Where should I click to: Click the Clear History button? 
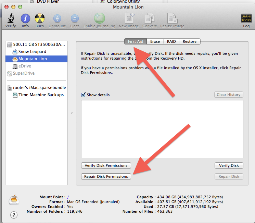click(229, 95)
